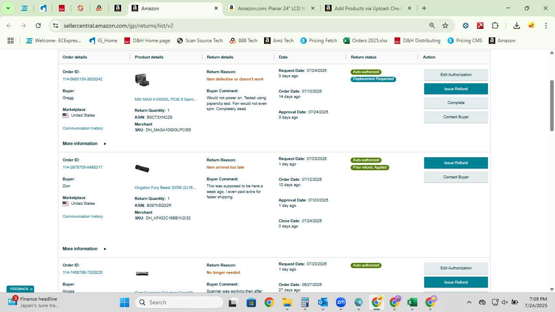Screen dimensions: 555x312
Task: Open MSI MAG A1000GL PCIE 5 product link
Action: (x=166, y=100)
